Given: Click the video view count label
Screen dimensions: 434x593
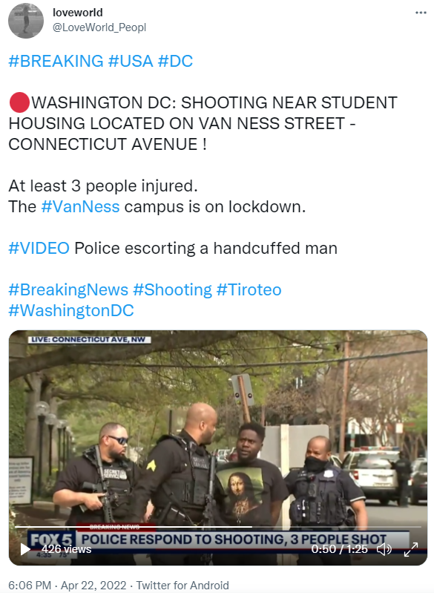Looking at the screenshot, I should pos(67,549).
